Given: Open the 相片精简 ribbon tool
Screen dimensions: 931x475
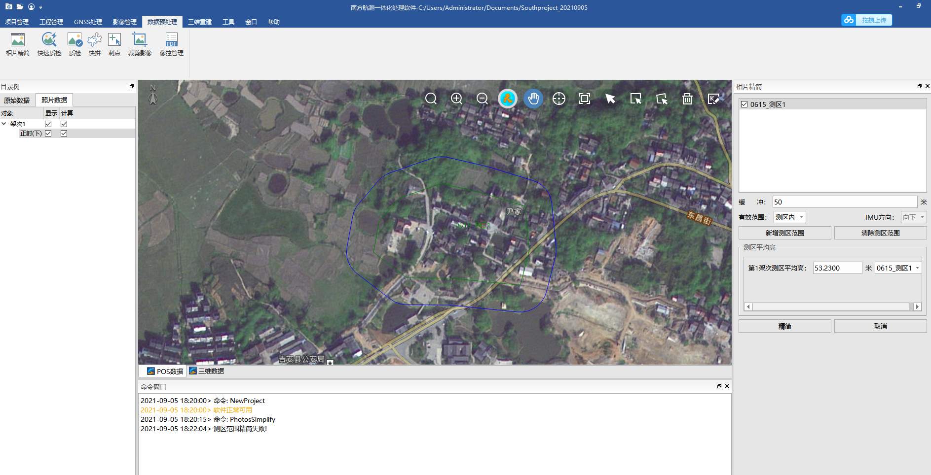Looking at the screenshot, I should click(x=18, y=44).
